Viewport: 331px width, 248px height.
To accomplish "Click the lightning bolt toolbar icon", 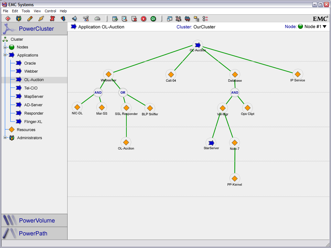I will [41, 19].
